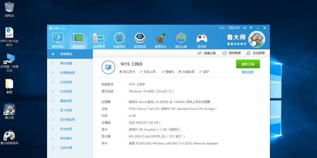This screenshot has height=158, width=317.
Task: Select 功耗估算 in the sidebar
Action: tap(70, 148)
